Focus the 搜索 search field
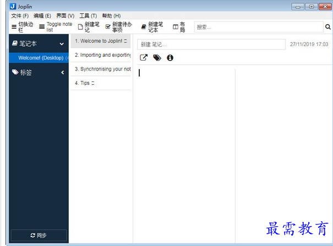Image resolution: width=333 pixels, height=246 pixels. click(x=259, y=27)
